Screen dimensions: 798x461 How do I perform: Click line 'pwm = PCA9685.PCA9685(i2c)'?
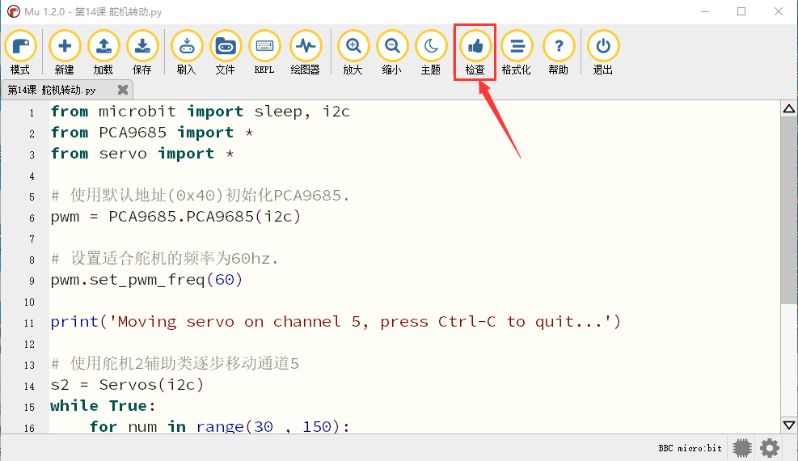coord(175,217)
